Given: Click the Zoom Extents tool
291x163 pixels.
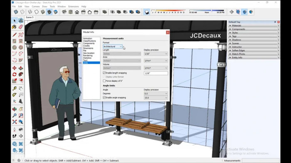Looking at the screenshot, I should click(15, 122).
